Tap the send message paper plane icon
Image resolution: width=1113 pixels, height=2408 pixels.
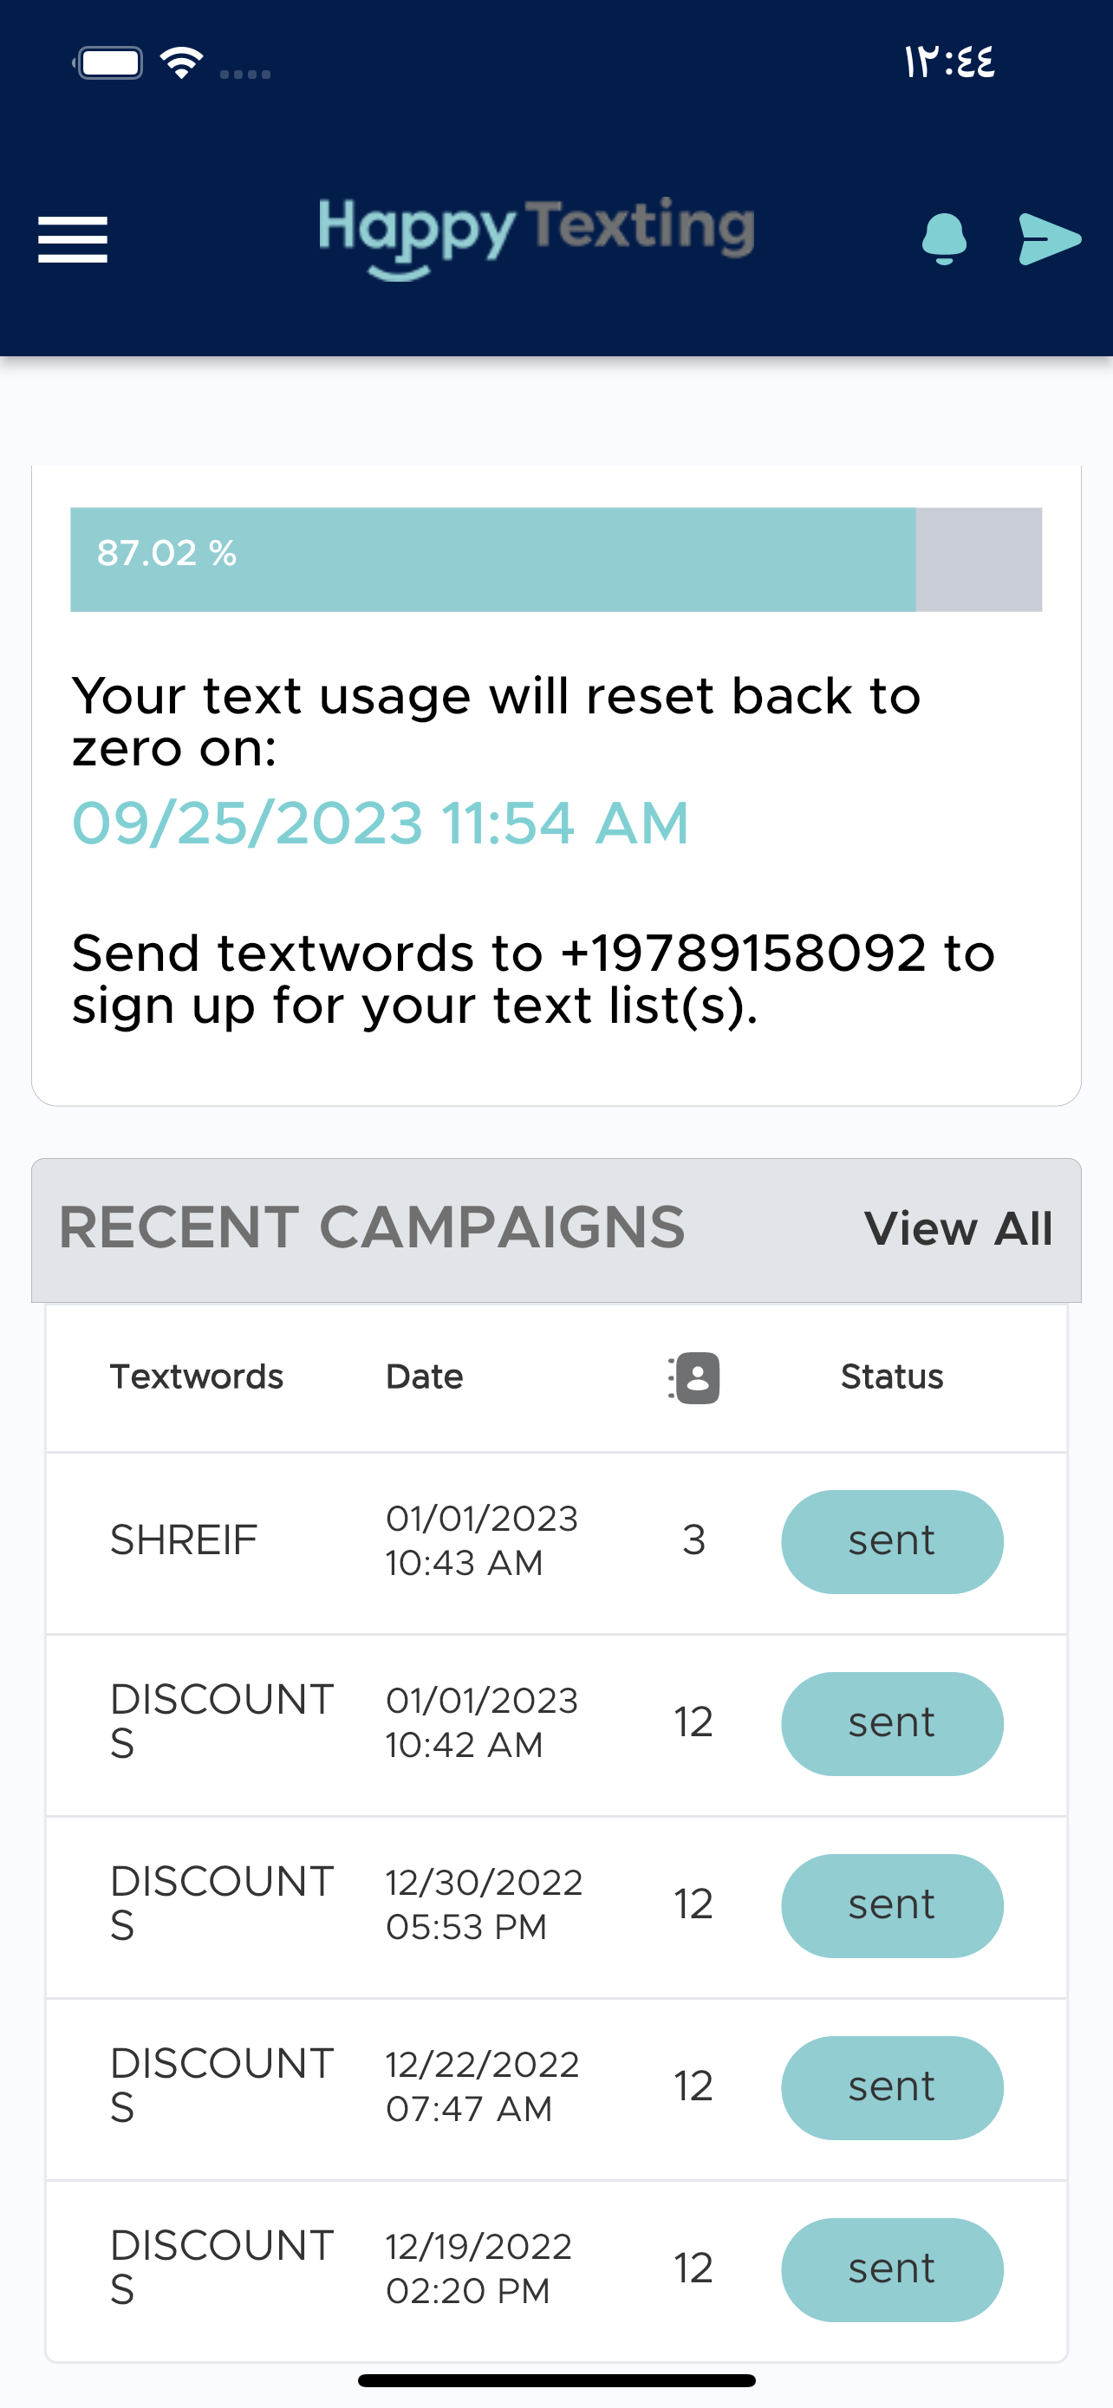pos(1050,239)
